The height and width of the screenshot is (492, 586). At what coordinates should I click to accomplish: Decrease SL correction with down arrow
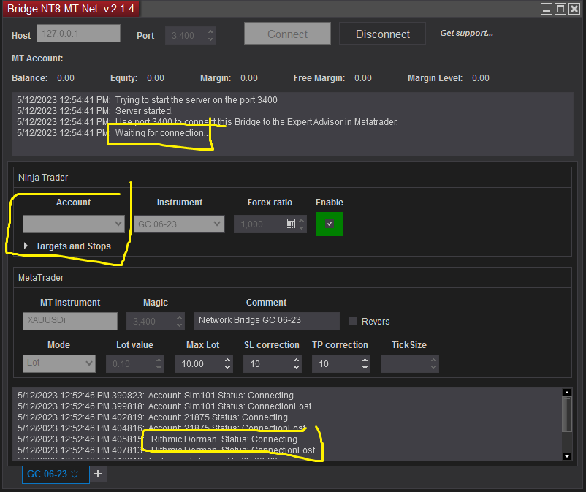point(296,368)
